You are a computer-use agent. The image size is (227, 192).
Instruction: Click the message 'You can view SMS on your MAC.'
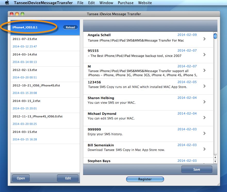tap(111, 103)
